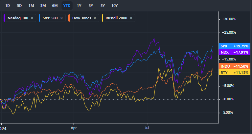Choose the 1M range tab
This screenshot has width=252, height=134.
[31, 6]
